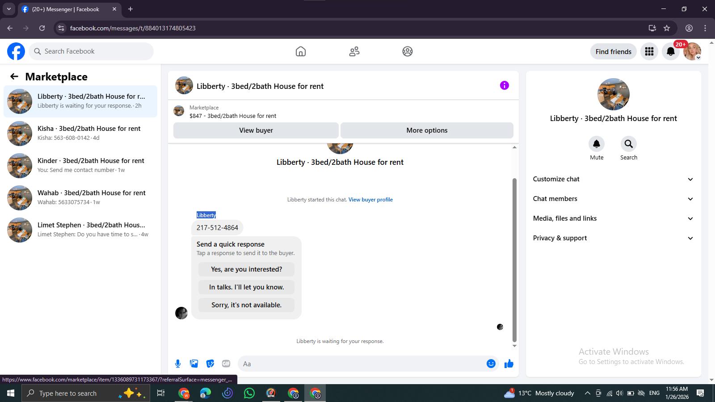
Task: Open the Facebook menu grid icon
Action: pyautogui.click(x=649, y=51)
